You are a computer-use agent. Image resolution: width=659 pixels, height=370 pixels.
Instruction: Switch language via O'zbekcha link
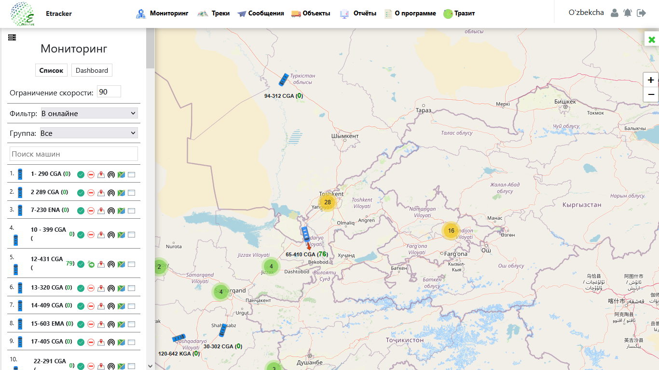coord(586,13)
